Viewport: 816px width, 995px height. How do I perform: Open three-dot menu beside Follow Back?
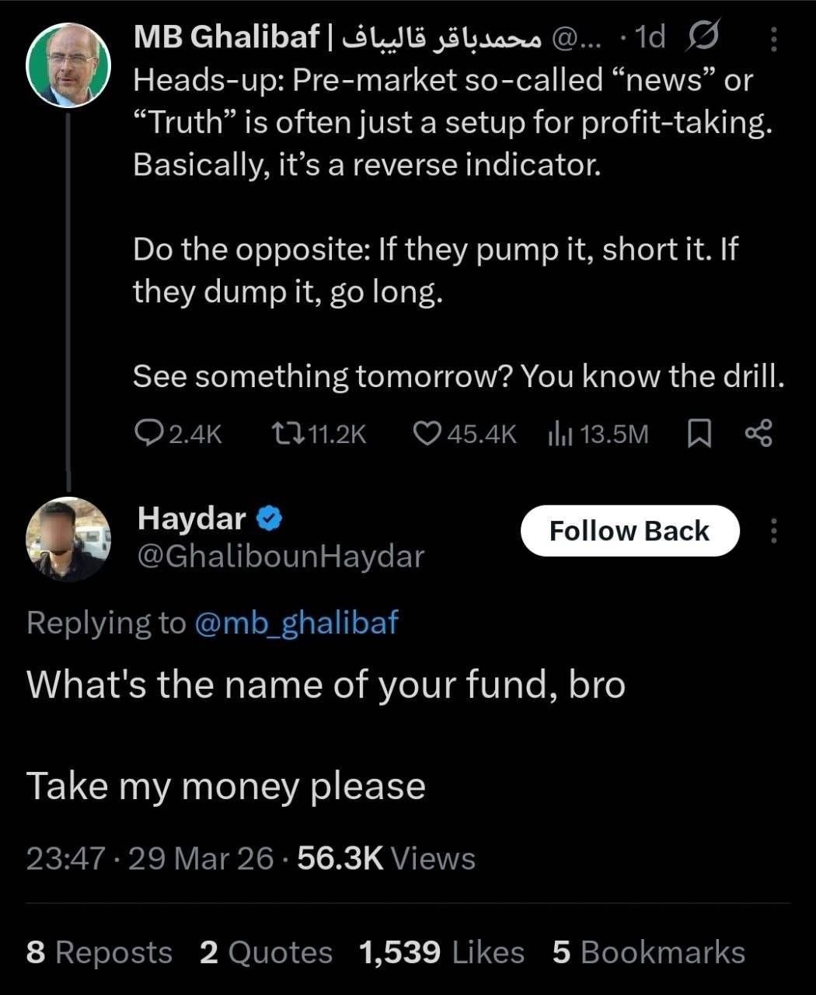773,531
